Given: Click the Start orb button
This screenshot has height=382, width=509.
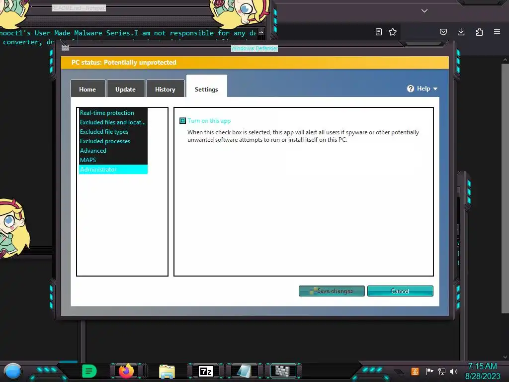Looking at the screenshot, I should (x=12, y=371).
